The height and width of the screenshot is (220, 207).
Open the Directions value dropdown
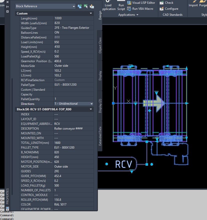click(91, 104)
